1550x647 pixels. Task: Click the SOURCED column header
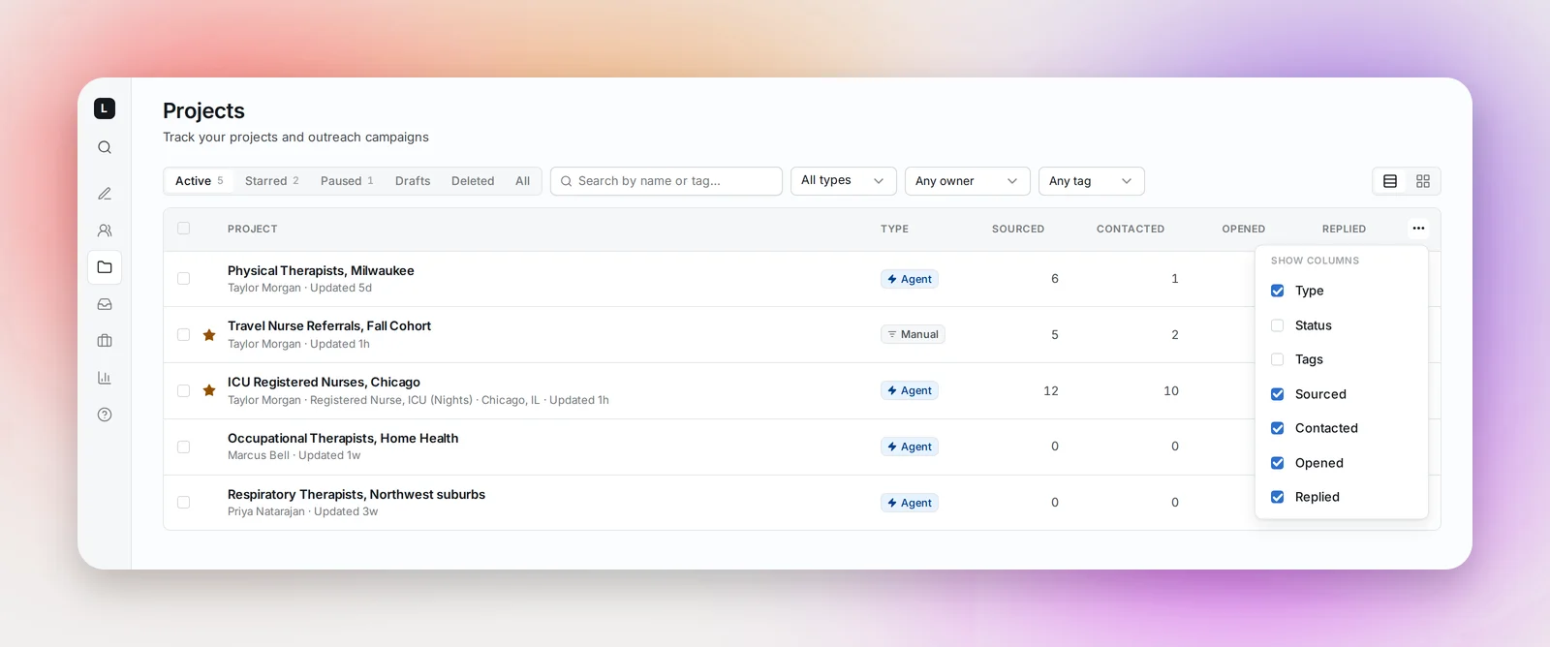1018,230
